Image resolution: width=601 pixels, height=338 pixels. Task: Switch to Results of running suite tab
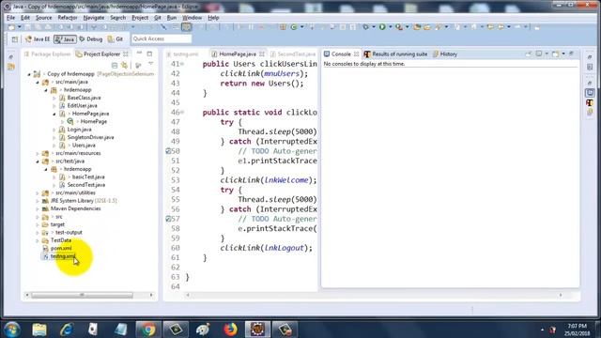pyautogui.click(x=396, y=54)
